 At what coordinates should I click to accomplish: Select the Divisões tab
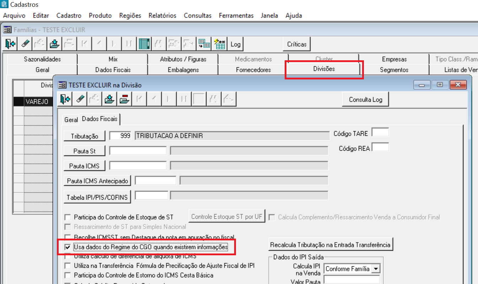(x=324, y=69)
